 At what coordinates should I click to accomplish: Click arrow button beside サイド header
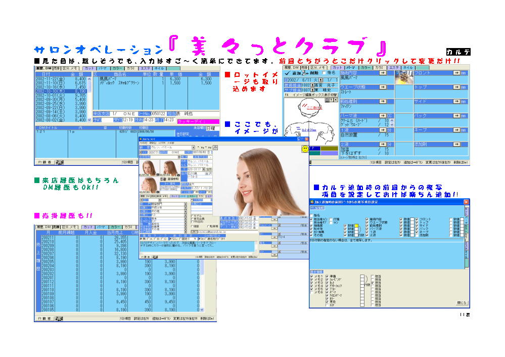[456, 101]
